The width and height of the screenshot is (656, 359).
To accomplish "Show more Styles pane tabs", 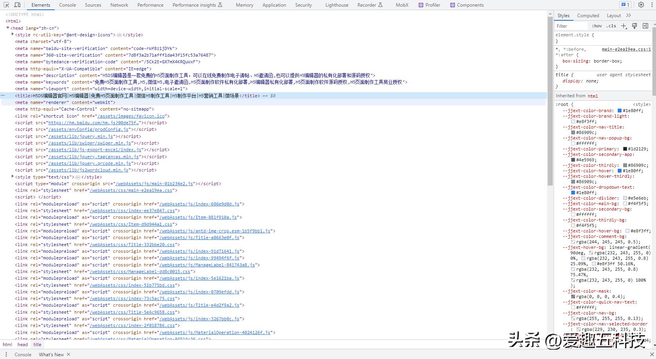I will pyautogui.click(x=629, y=16).
